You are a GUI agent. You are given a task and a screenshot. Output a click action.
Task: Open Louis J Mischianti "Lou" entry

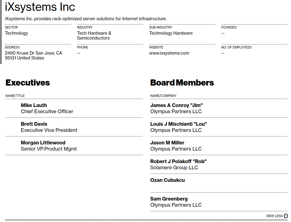[x=179, y=124]
